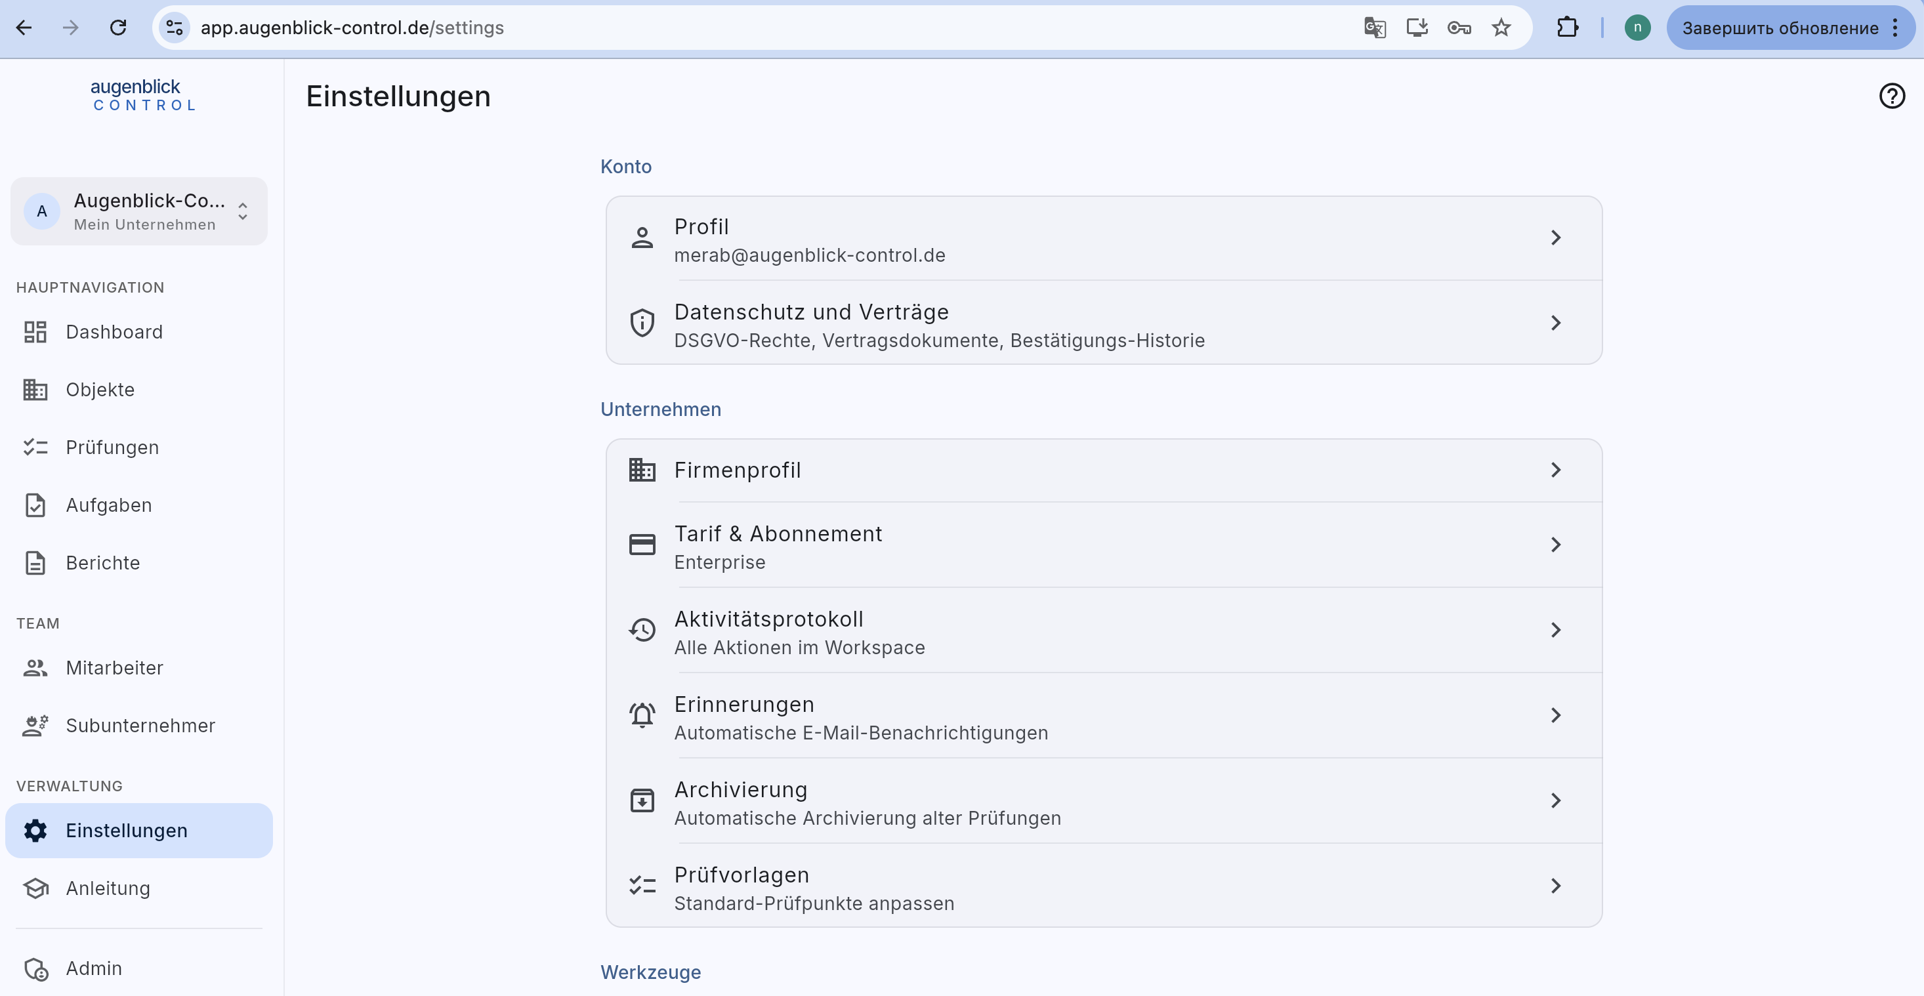Click the Tarif & Abonnement chevron
Image resolution: width=1924 pixels, height=996 pixels.
click(x=1555, y=545)
